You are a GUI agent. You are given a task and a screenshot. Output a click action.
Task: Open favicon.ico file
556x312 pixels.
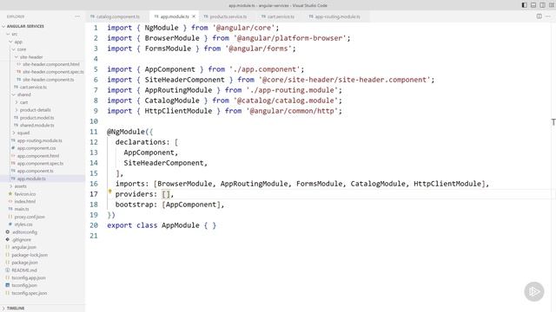click(x=24, y=194)
